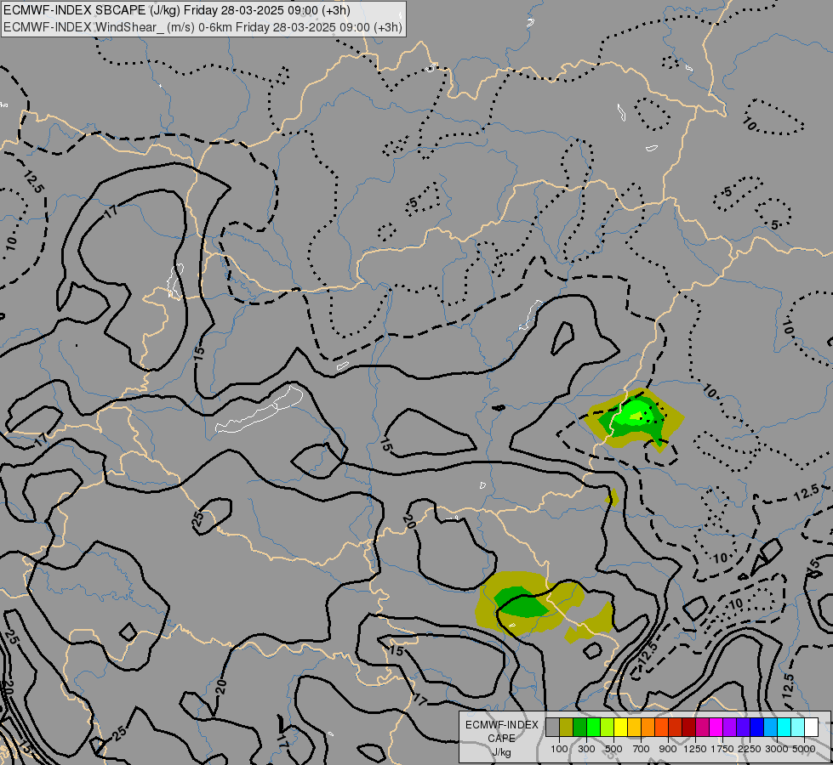Screen dimensions: 833x765
Task: Click the 900 legend value
Action: 668,749
